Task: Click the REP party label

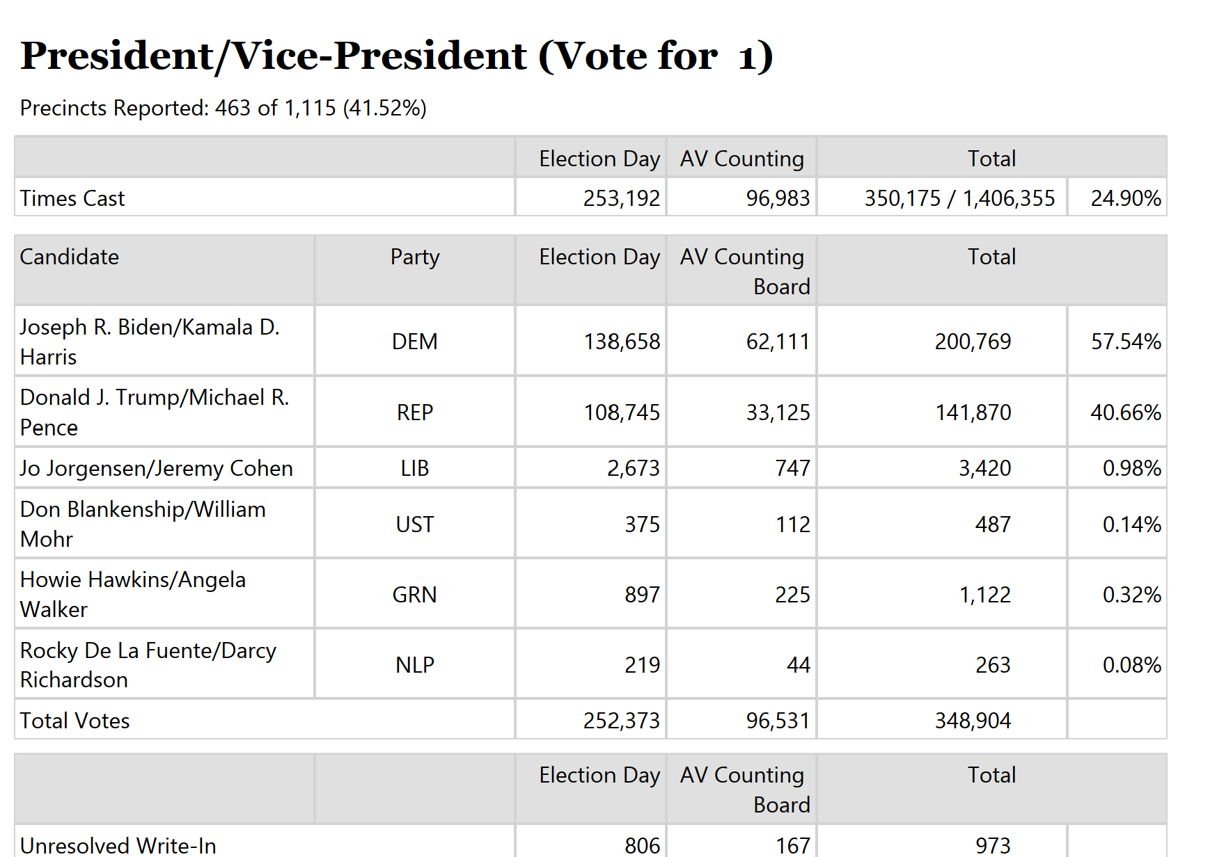Action: click(415, 413)
